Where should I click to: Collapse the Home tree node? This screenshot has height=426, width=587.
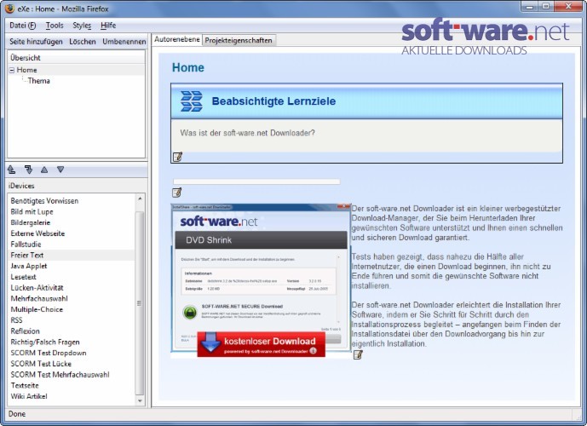coord(12,70)
